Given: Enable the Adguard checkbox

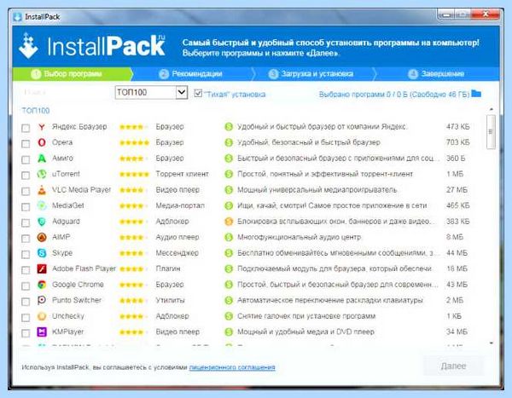Looking at the screenshot, I should coord(26,222).
